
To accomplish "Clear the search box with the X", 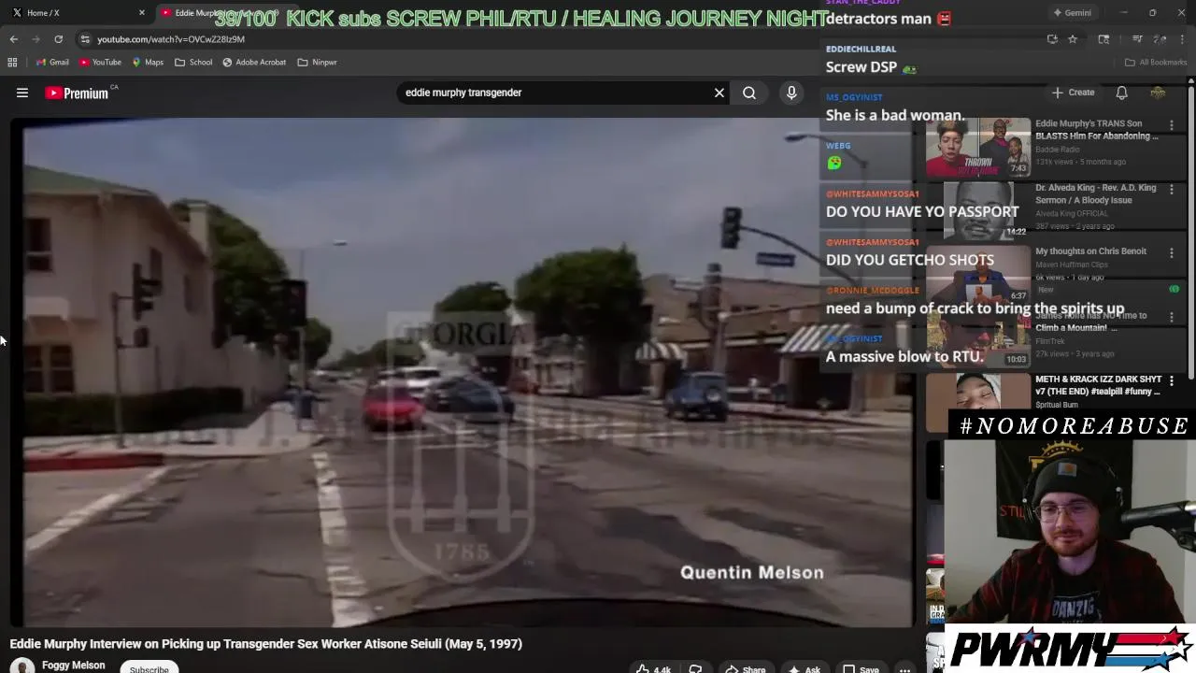I will 719,93.
